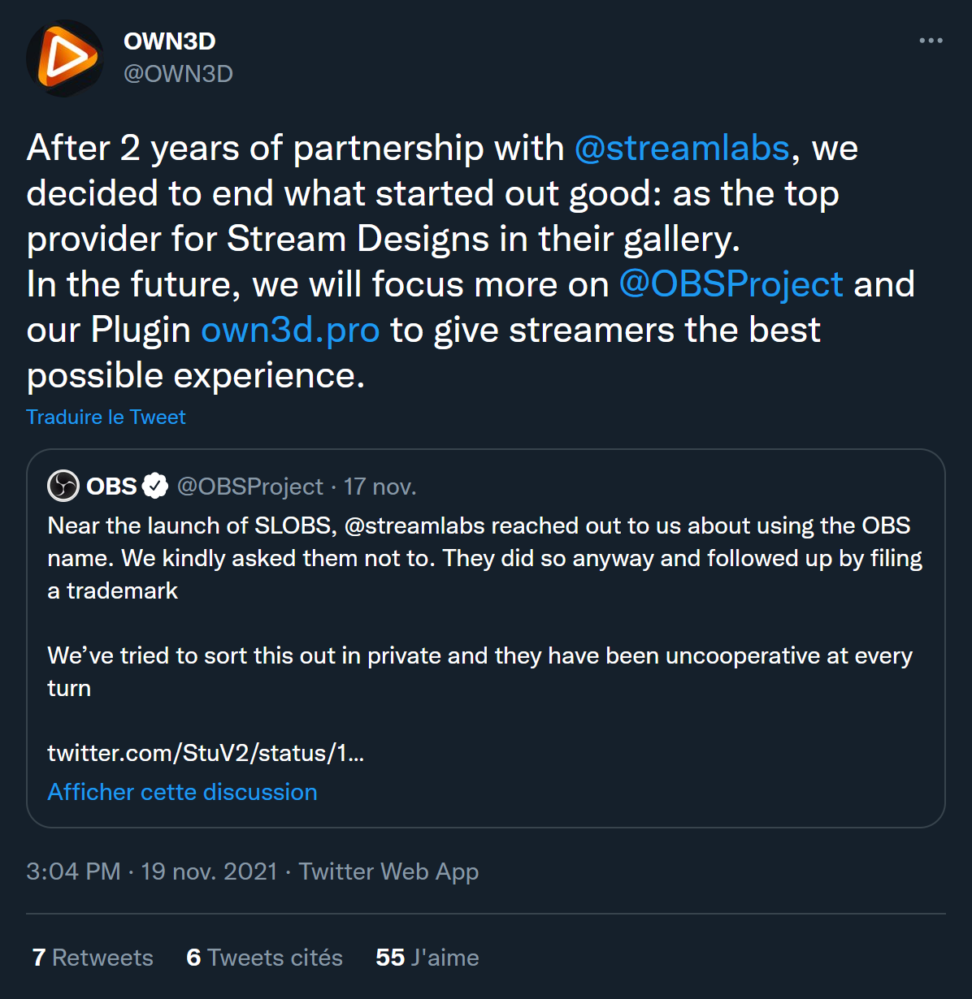Open the @OWN3D handle link
This screenshot has height=999, width=972.
[x=178, y=74]
